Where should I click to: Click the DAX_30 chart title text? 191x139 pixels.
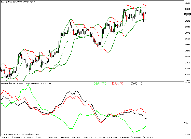18,2
